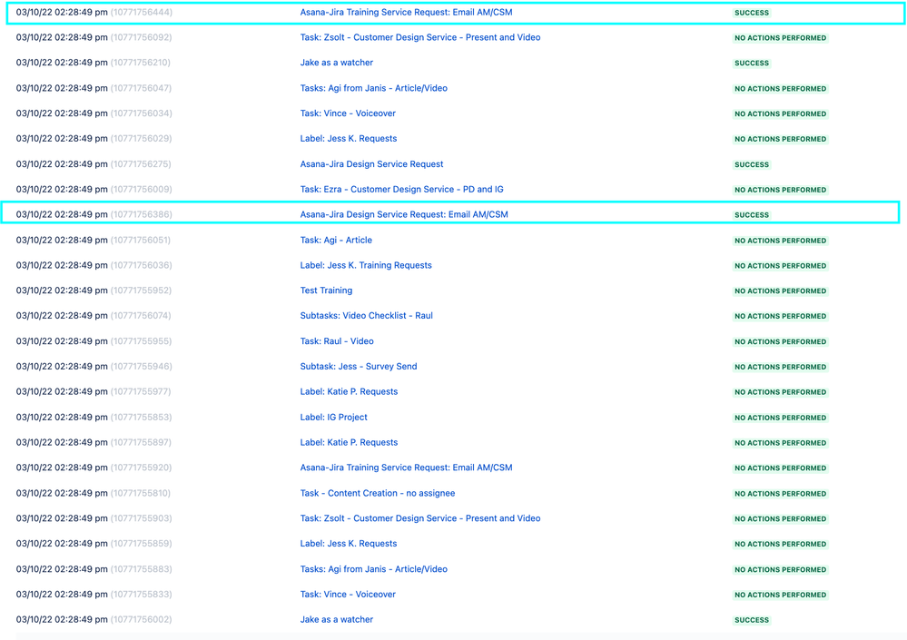Click NO ACTIONS PERFORMED badge on Task: Agi - Article row
907x640 pixels.
coord(780,241)
